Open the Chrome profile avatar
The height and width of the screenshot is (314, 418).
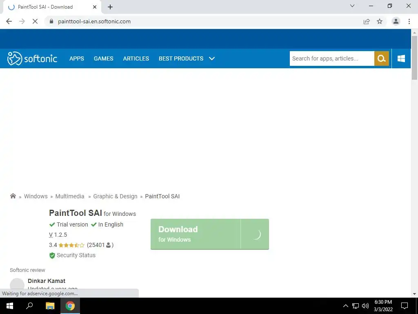click(396, 21)
